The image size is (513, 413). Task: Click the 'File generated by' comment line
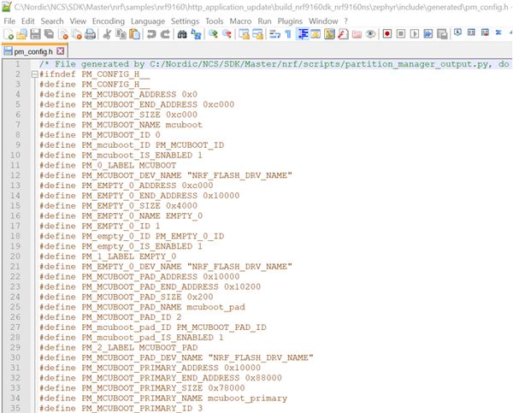coord(274,64)
